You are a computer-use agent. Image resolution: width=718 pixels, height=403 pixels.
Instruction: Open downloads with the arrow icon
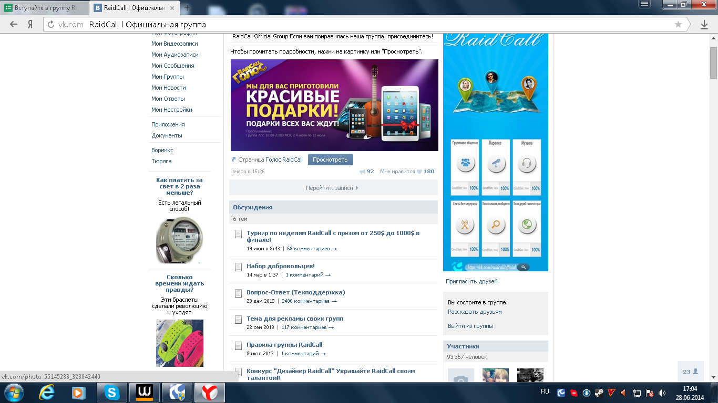[704, 24]
